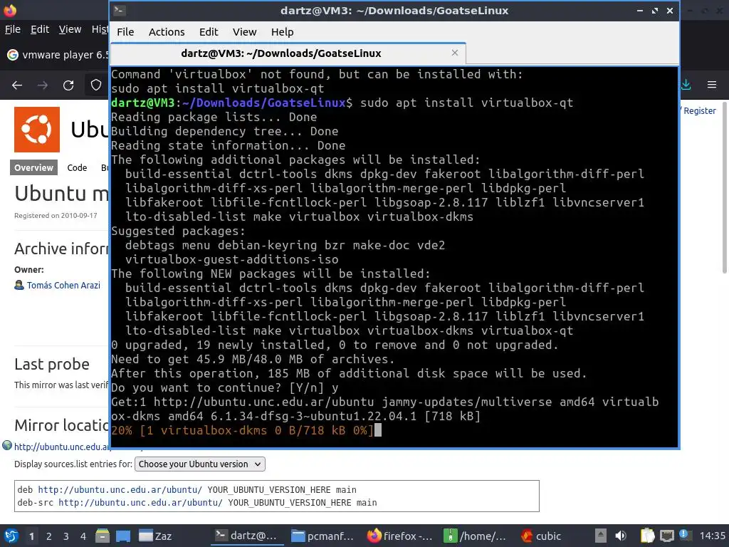
Task: Click removable media eject tray icon
Action: pyautogui.click(x=601, y=536)
